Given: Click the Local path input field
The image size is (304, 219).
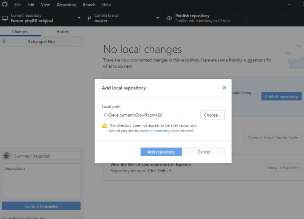Looking at the screenshot, I should coord(149,115).
